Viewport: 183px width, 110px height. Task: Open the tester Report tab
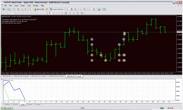[x=30, y=104]
